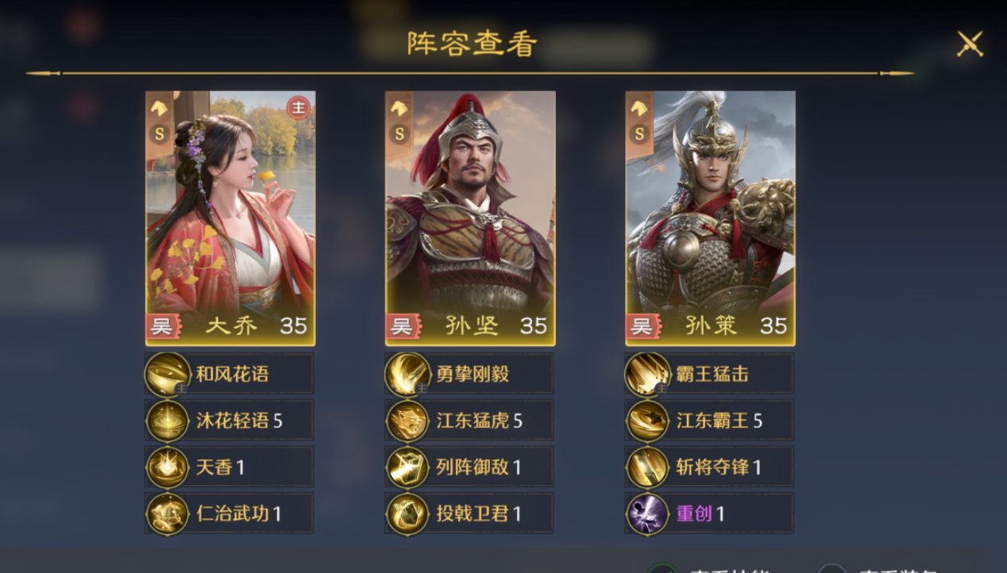
Task: Select the 和风花语 skill icon
Action: (168, 374)
